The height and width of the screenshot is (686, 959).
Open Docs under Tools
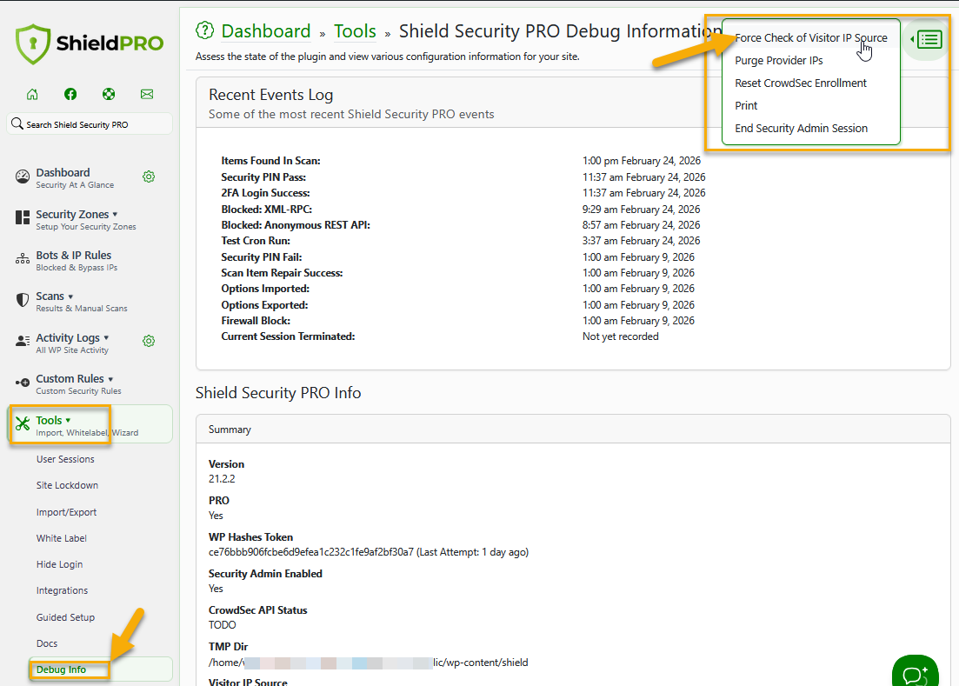pos(46,643)
